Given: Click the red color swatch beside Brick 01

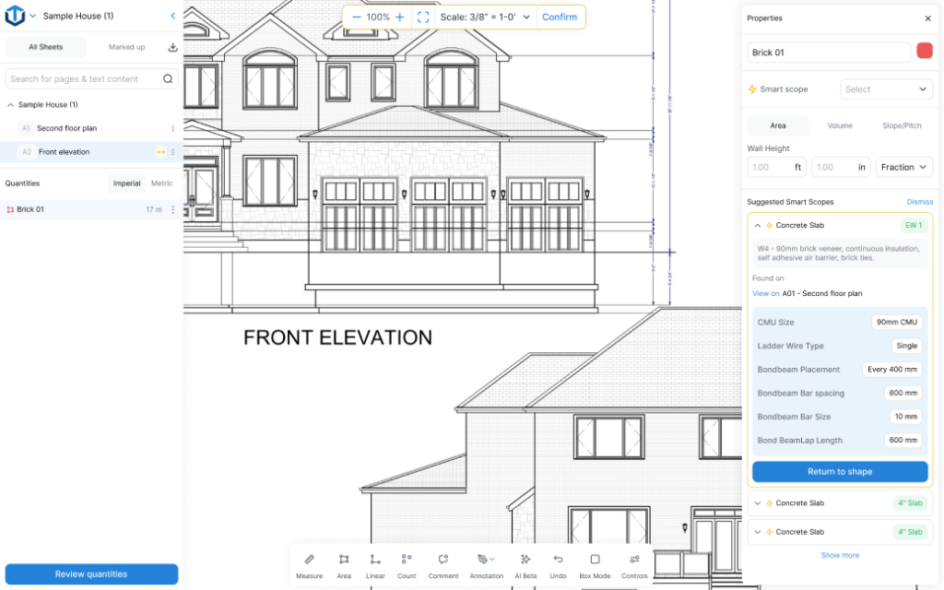Looking at the screenshot, I should pos(926,52).
